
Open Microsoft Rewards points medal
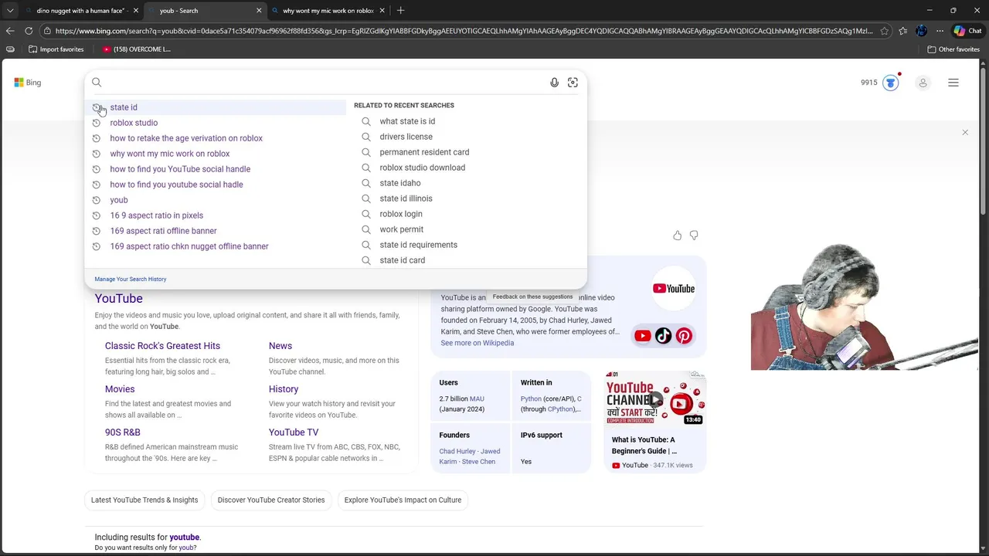891,83
